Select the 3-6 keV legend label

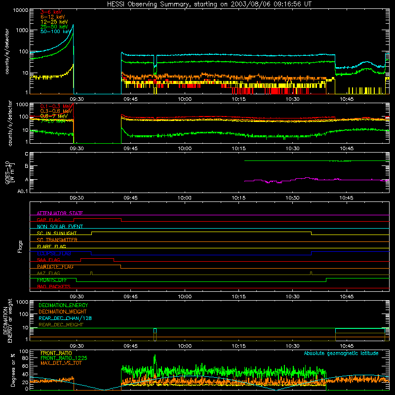[x=51, y=12]
